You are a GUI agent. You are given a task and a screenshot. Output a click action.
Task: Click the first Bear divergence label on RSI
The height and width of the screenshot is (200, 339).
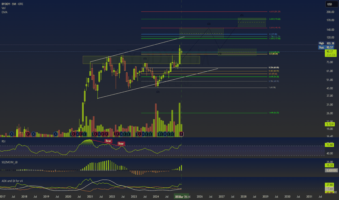[x=108, y=141]
